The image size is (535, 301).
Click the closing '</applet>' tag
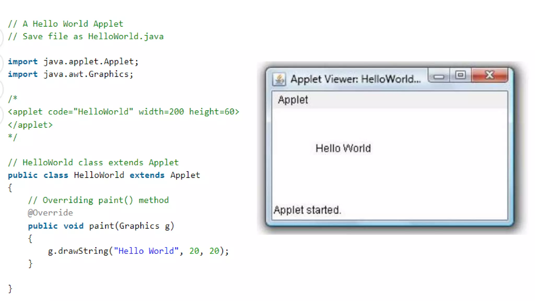coord(30,125)
